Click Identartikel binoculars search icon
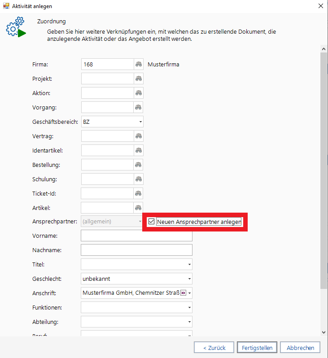328x358 pixels. pyautogui.click(x=139, y=150)
